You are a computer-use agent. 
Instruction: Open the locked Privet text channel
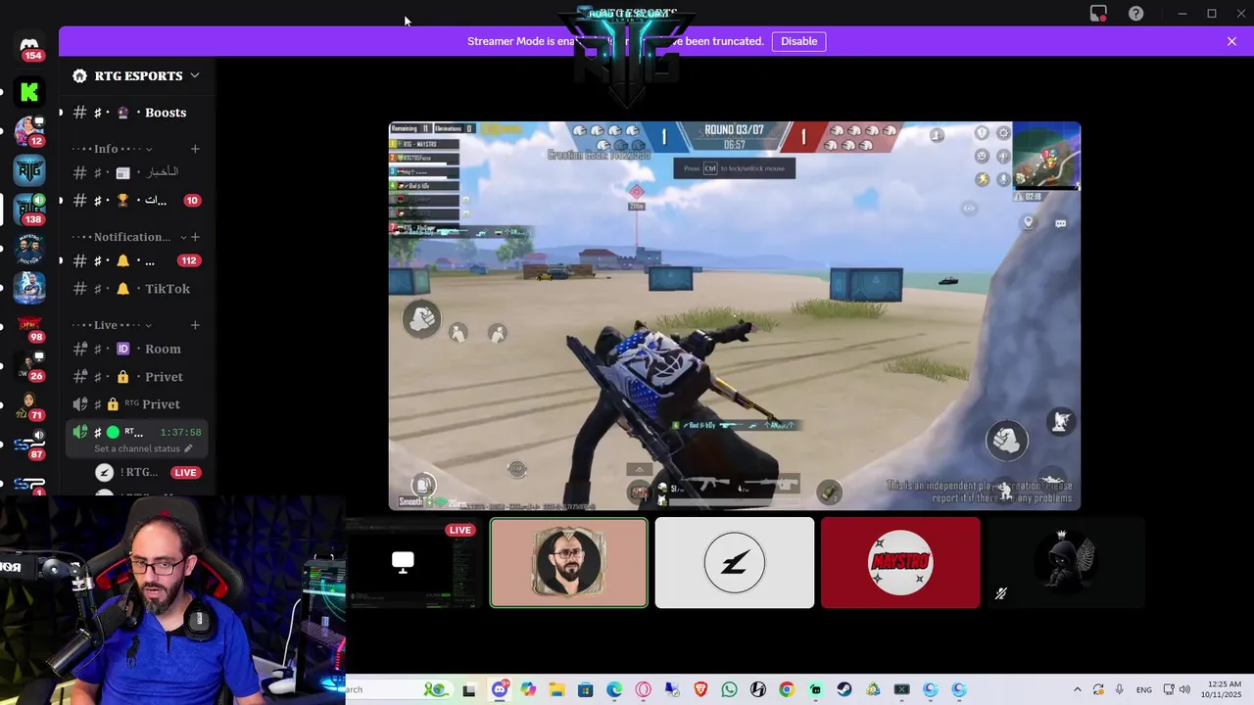tap(137, 377)
